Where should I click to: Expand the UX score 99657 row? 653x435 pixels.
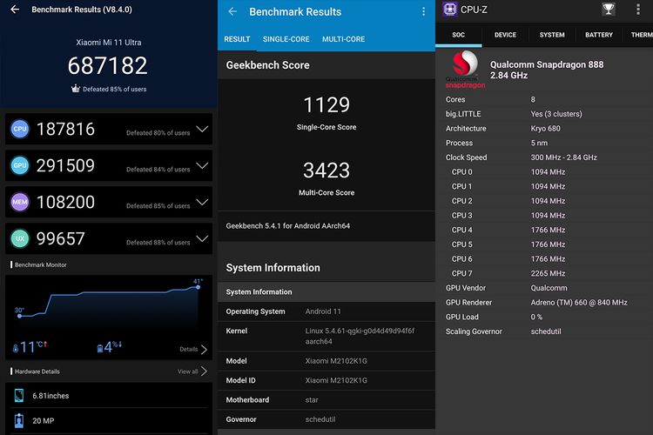202,238
